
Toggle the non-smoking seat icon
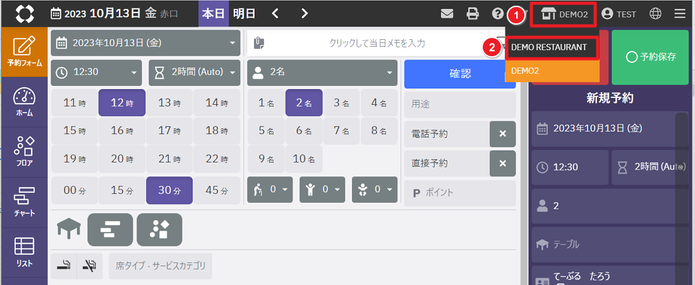coord(89,266)
